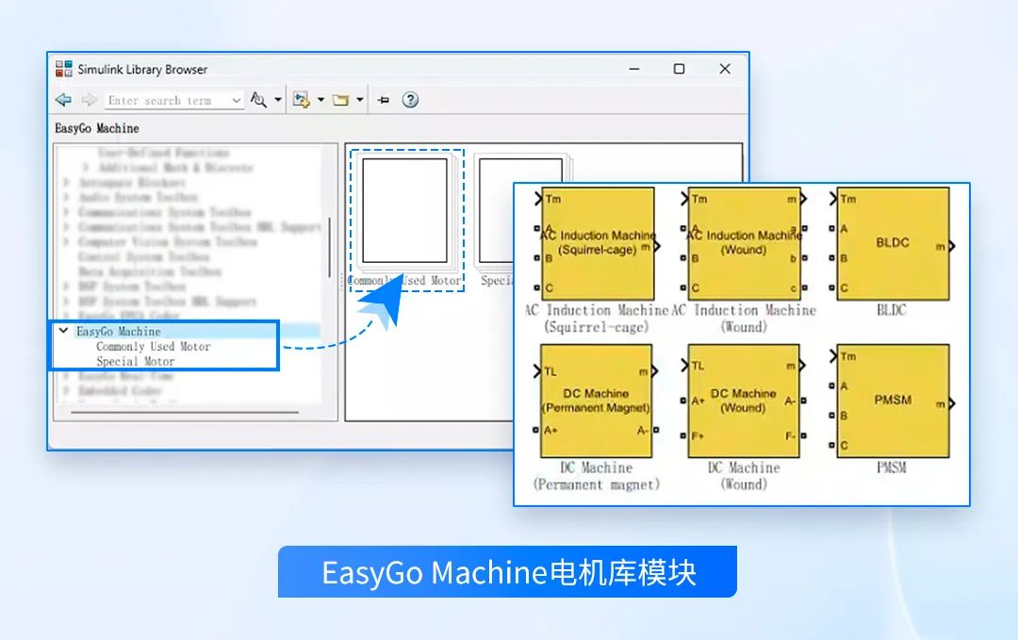This screenshot has width=1018, height=640.
Task: Open the search term history dropdown
Action: point(237,101)
